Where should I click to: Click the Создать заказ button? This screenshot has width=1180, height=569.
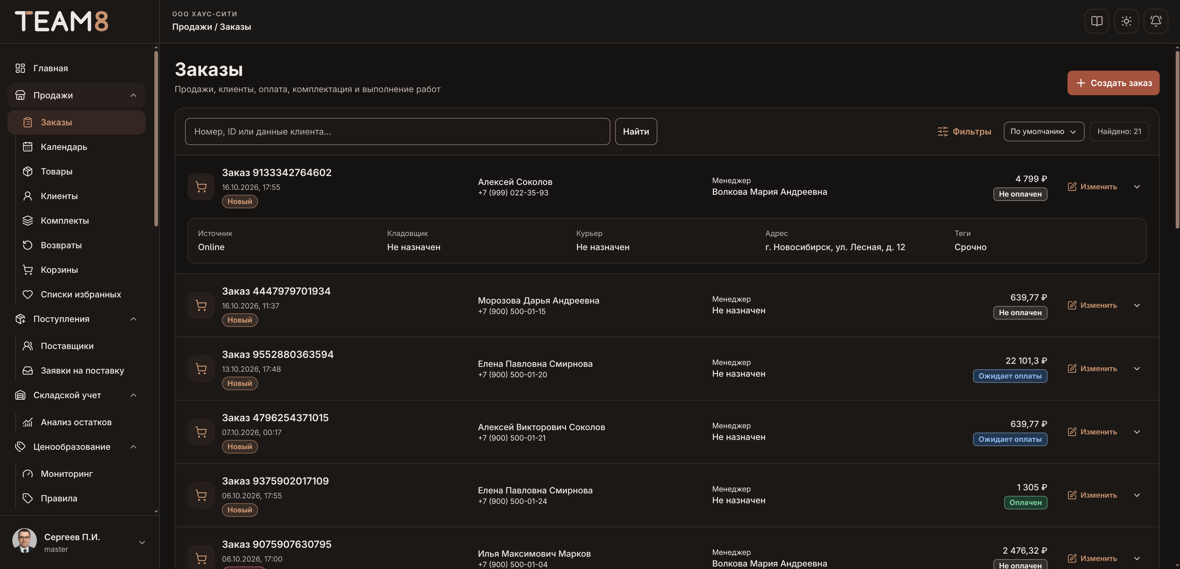[1113, 83]
